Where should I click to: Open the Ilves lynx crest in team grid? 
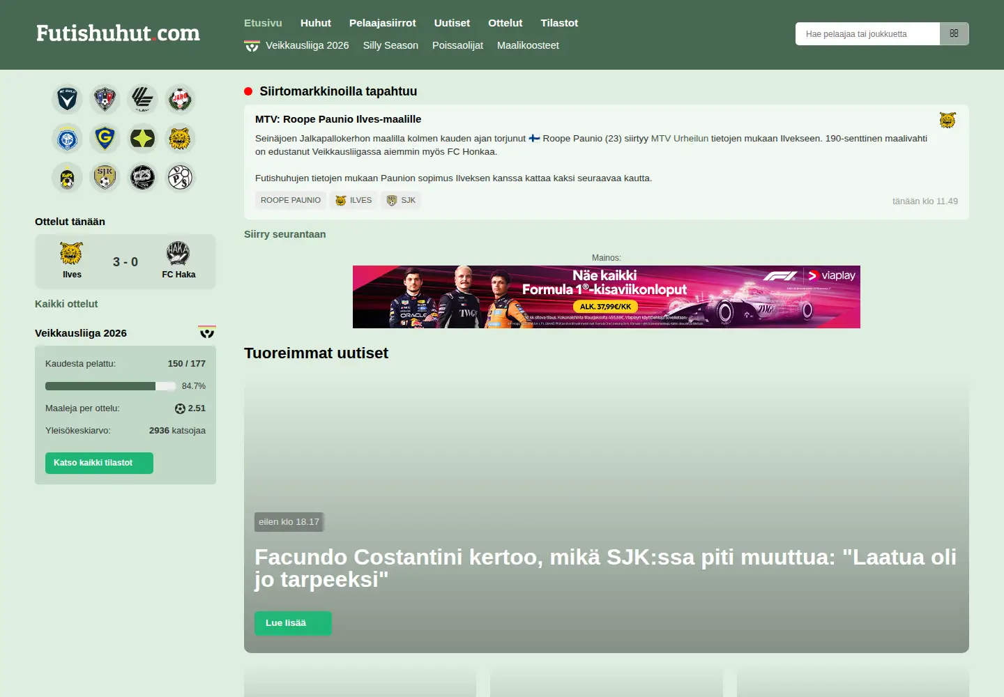click(180, 139)
